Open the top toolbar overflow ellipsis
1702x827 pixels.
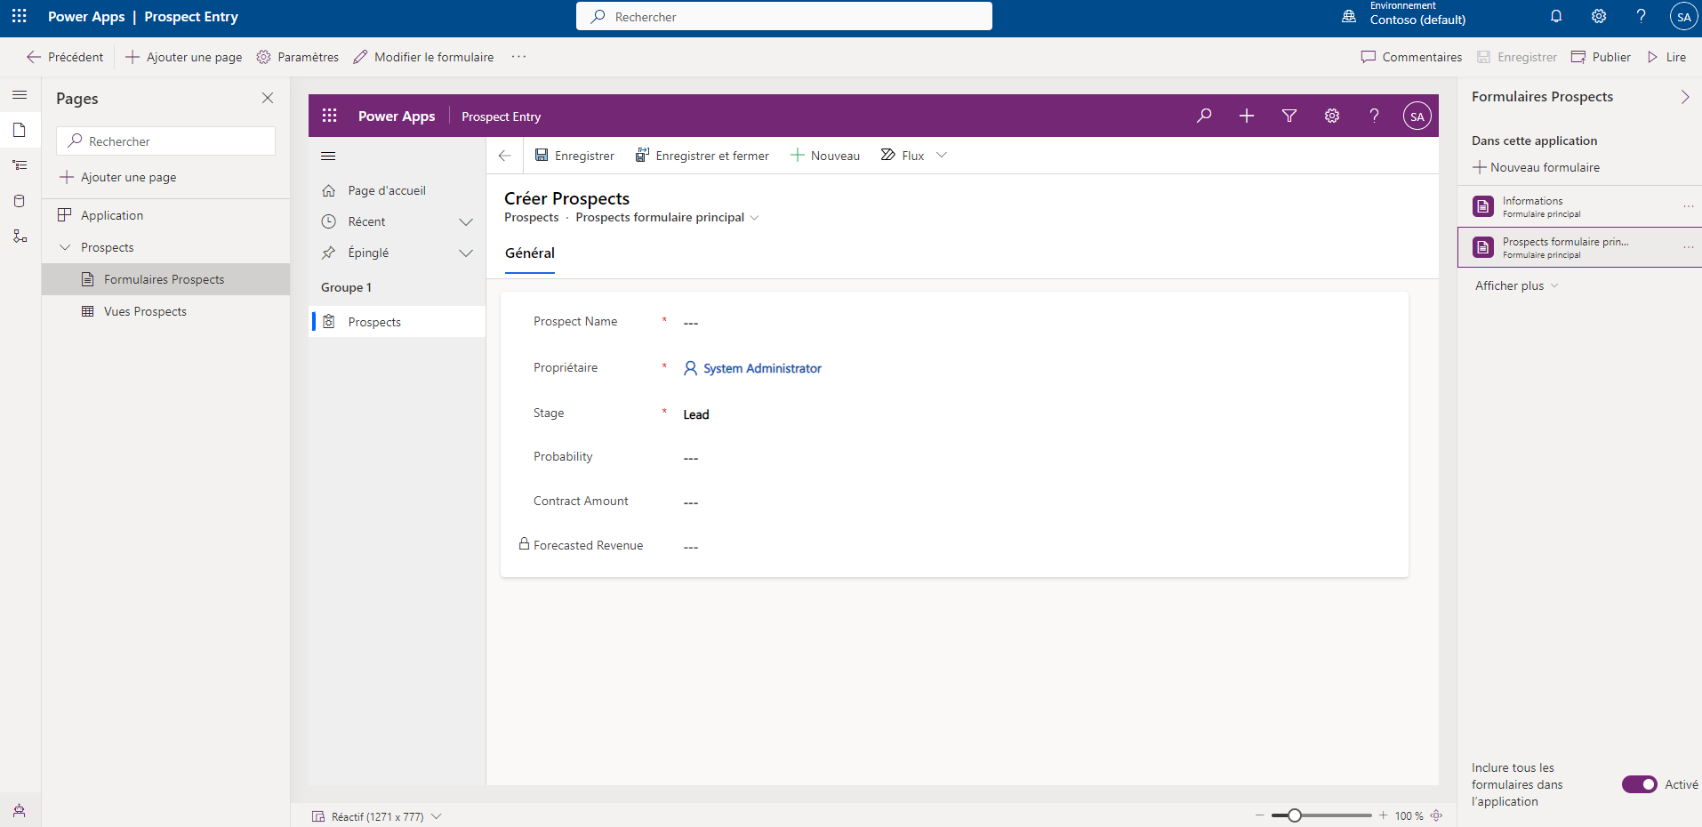518,57
